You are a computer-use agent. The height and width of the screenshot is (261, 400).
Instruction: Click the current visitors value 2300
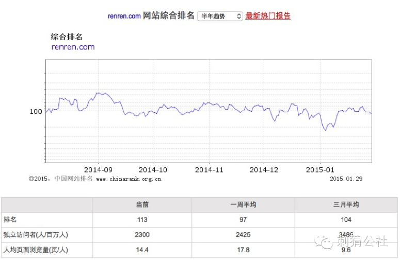point(142,235)
